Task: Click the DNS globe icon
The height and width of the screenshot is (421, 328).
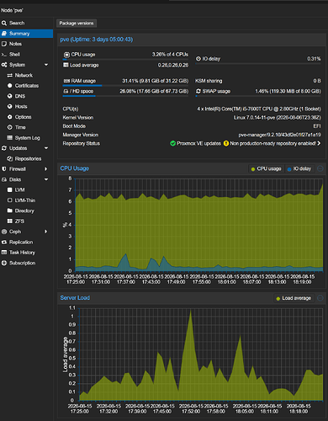Action: click(10, 96)
